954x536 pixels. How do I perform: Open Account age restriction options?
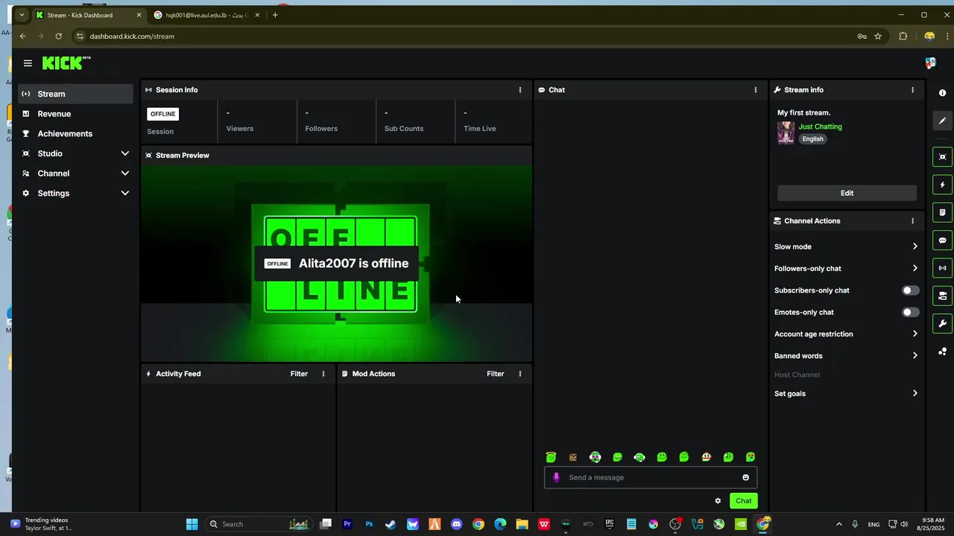(846, 334)
